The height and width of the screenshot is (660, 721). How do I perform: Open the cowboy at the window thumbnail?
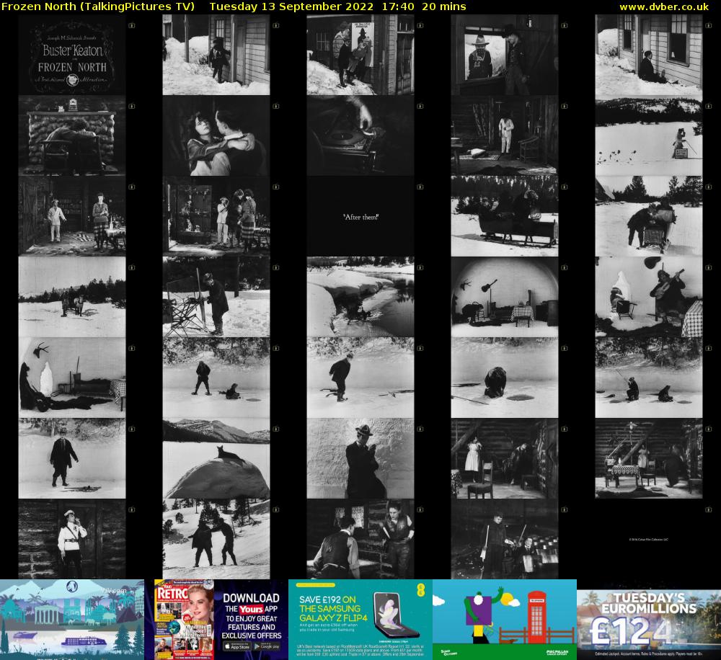[x=505, y=55]
